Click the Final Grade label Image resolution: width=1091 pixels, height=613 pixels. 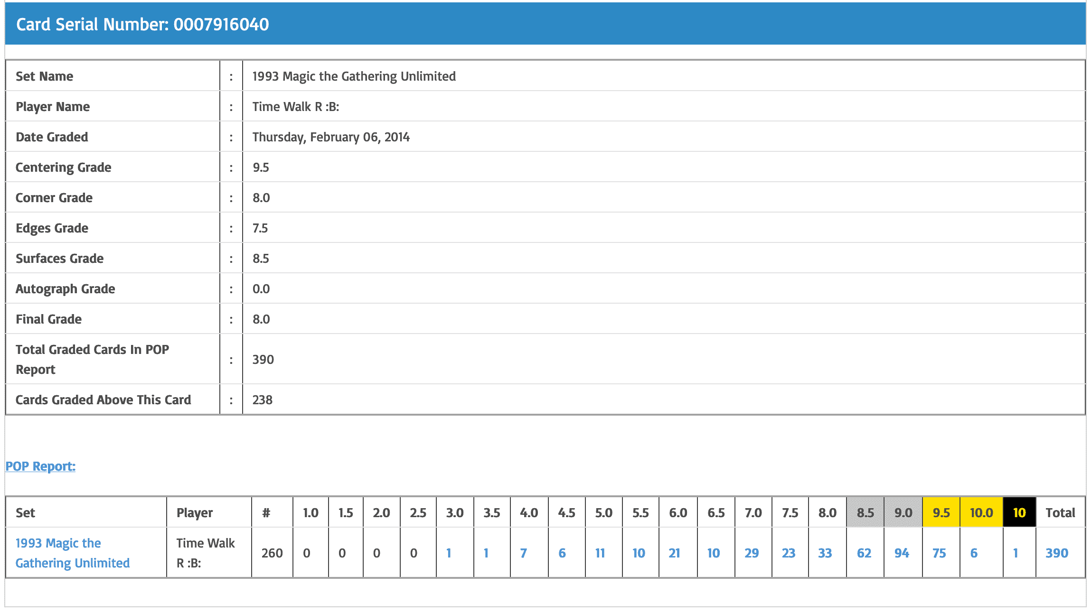pyautogui.click(x=48, y=319)
